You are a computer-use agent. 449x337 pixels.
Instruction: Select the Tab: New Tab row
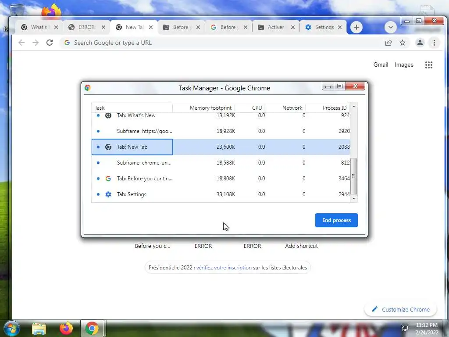[x=221, y=147]
